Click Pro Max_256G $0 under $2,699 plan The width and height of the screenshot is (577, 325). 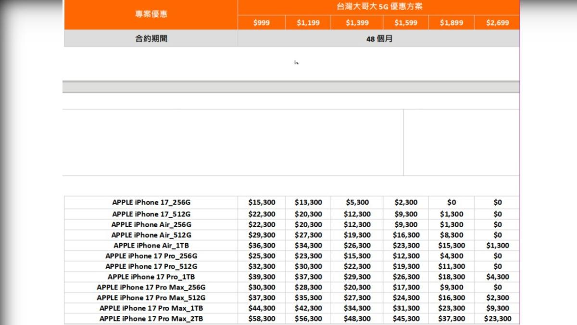(497, 287)
